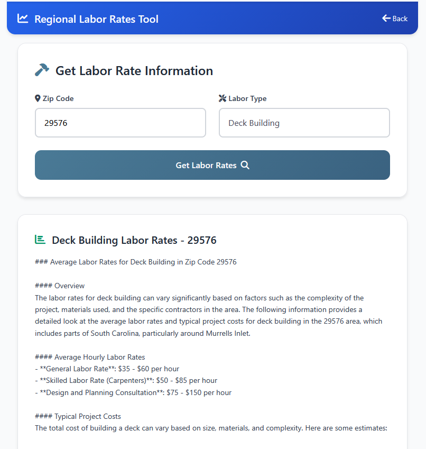Click the Typical Project Costs heading
426x449 pixels.
[x=78, y=416]
